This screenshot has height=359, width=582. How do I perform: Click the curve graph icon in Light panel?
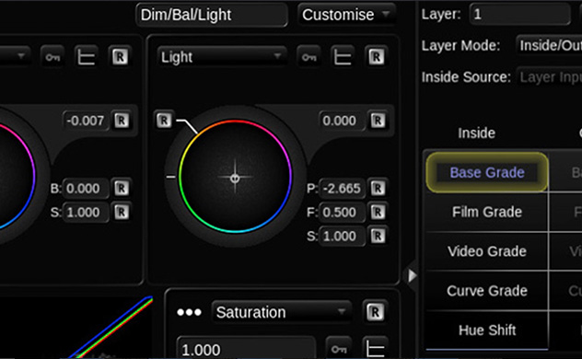343,57
